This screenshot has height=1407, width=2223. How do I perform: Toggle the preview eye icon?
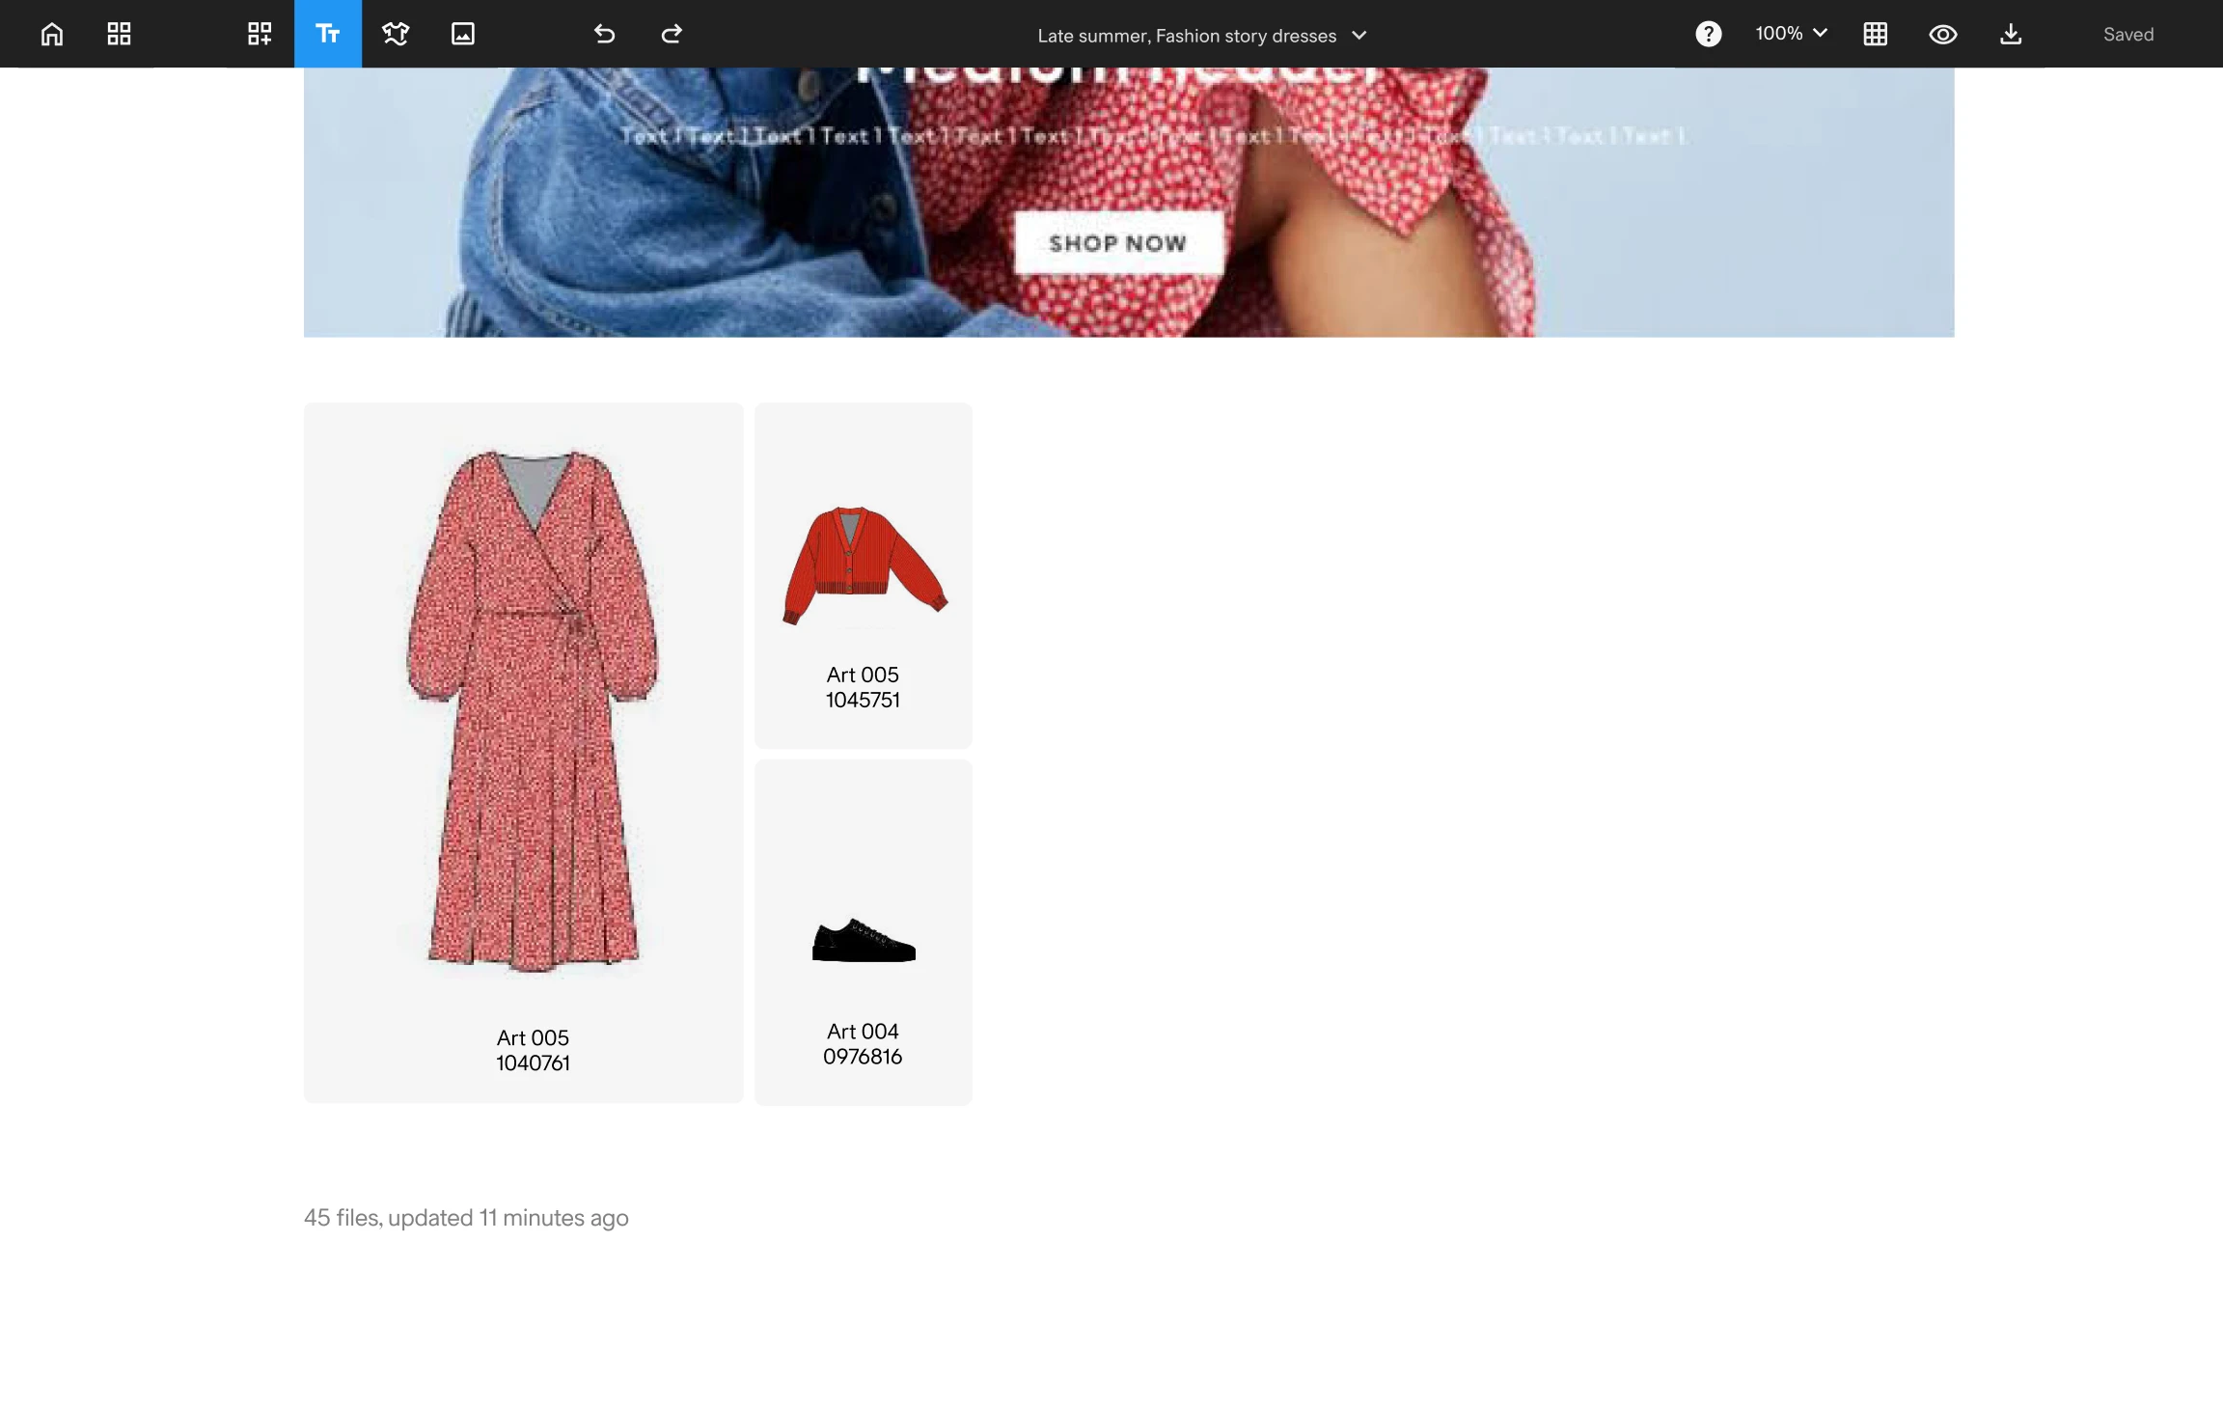click(x=1942, y=34)
